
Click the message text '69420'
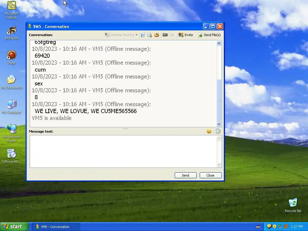(x=42, y=56)
